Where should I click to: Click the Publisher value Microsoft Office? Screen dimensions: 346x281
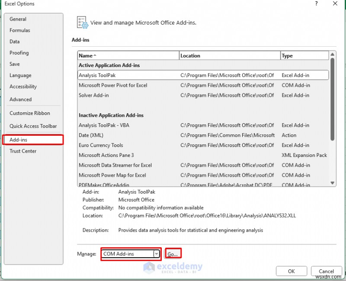click(136, 200)
